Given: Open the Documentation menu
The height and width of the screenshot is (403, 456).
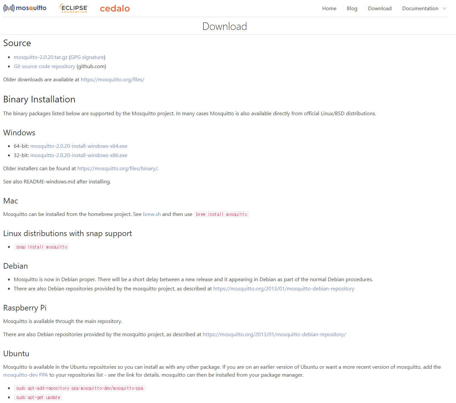Looking at the screenshot, I should tap(420, 9).
